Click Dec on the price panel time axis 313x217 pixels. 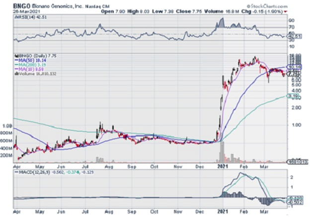pyautogui.click(x=199, y=166)
